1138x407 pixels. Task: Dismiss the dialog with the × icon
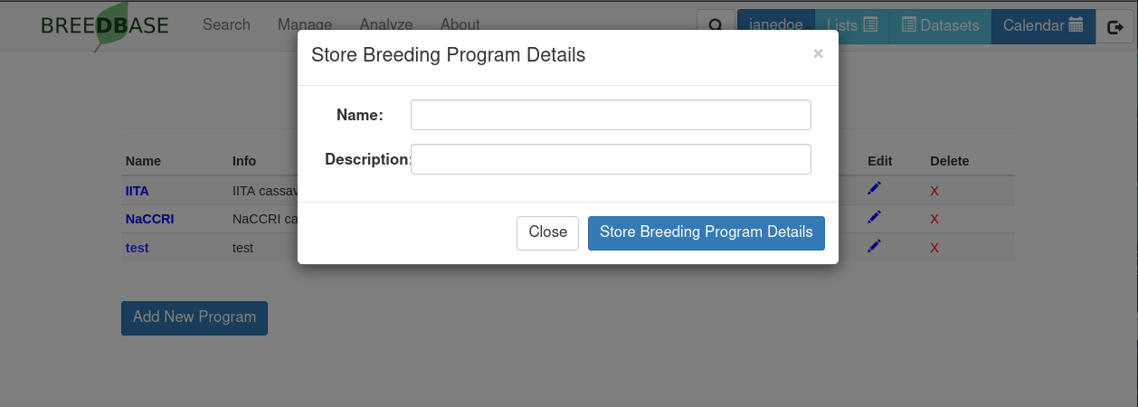coord(818,54)
